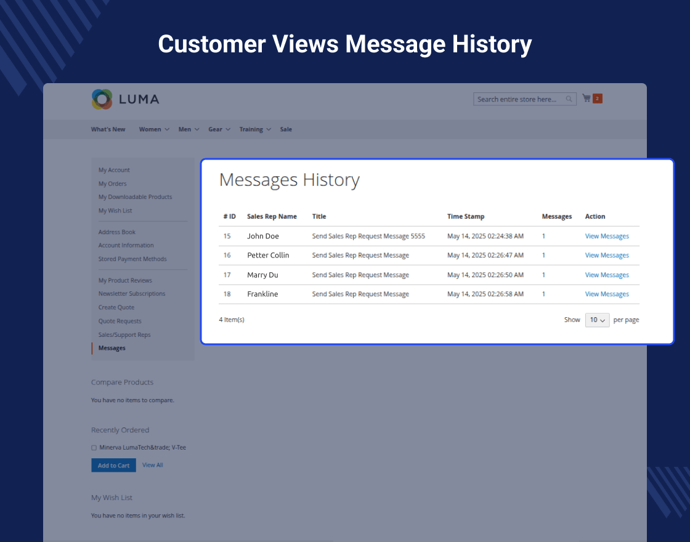Open Quote Requests sidebar link

pos(120,321)
